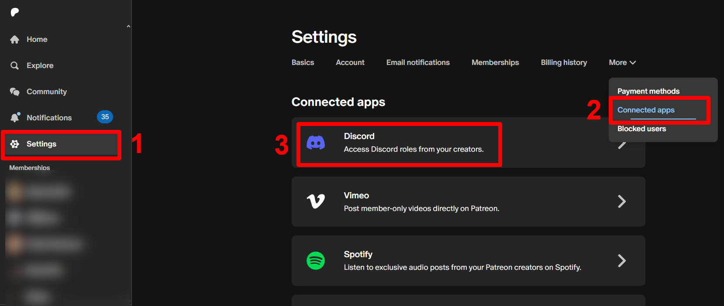Click 'Post member-only videos directly on Patreon.'
This screenshot has width=724, height=306.
point(421,208)
